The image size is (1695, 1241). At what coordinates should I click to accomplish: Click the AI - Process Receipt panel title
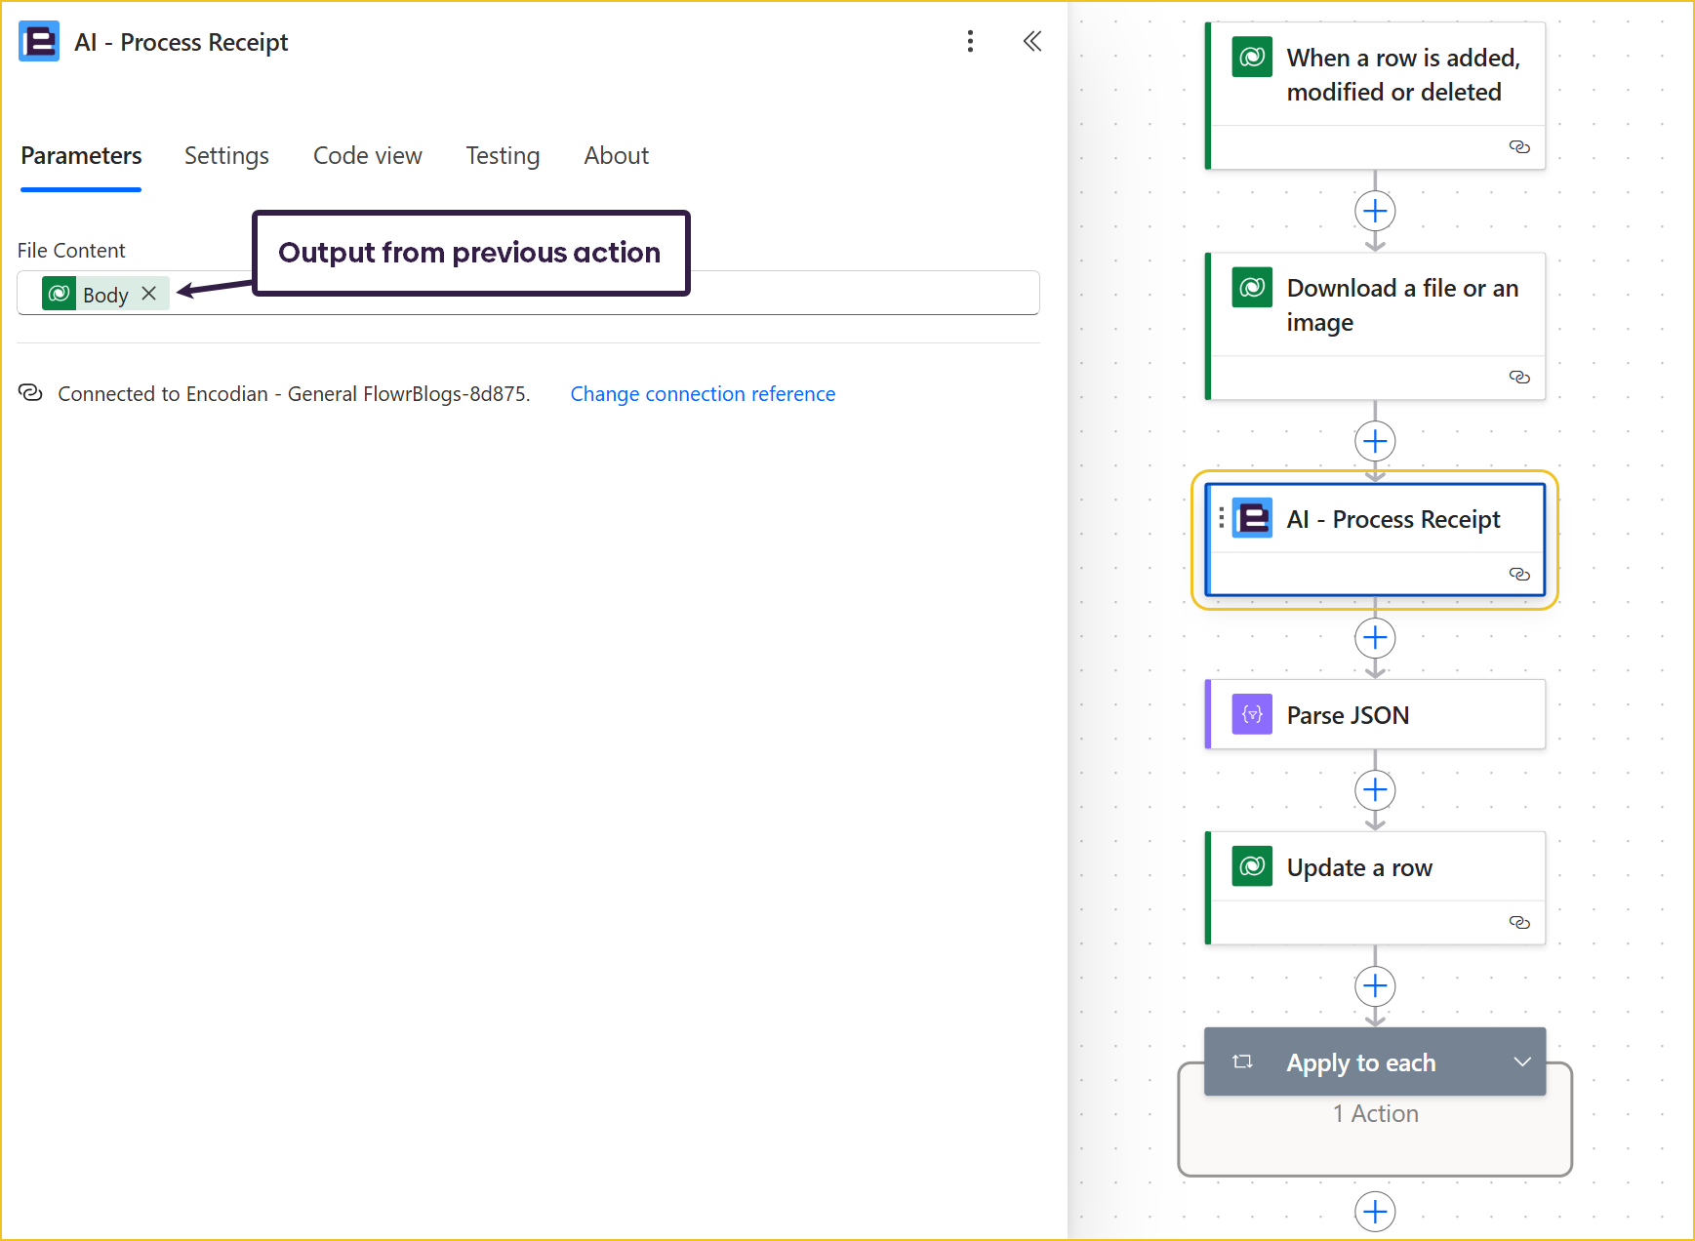pyautogui.click(x=182, y=42)
